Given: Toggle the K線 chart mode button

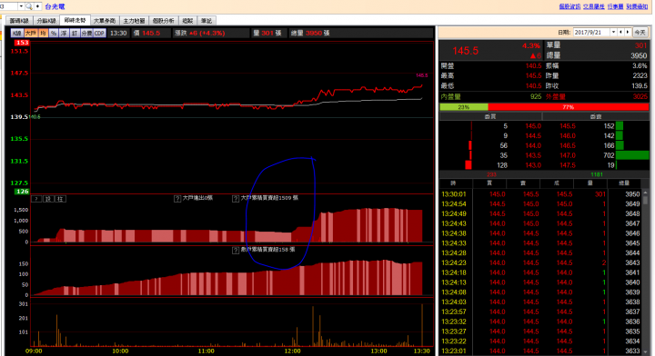Looking at the screenshot, I should point(16,33).
